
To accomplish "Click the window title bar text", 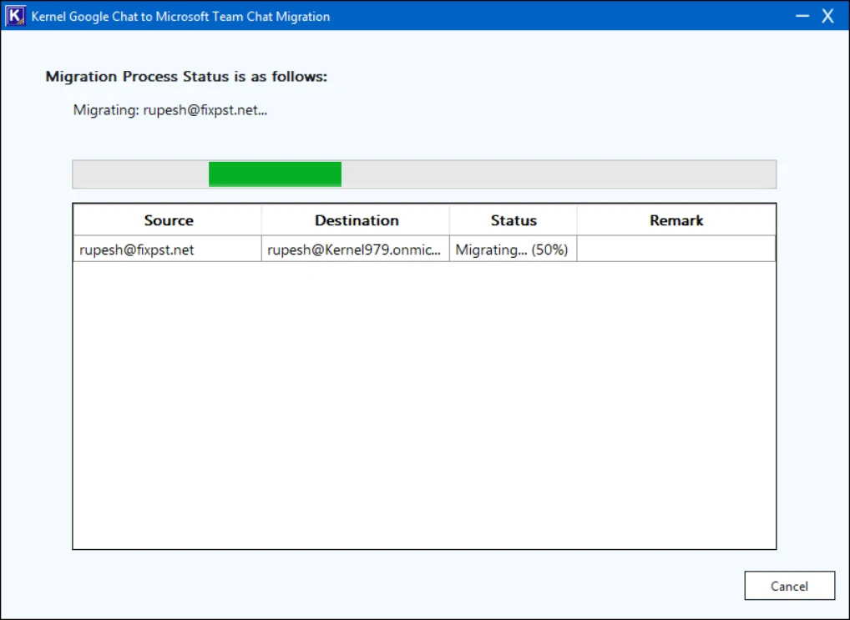I will coord(180,16).
